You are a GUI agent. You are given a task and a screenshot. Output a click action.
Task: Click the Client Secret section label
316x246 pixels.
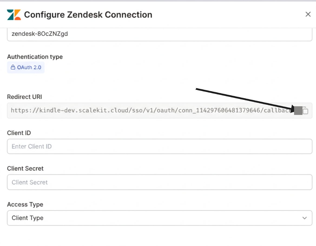(25, 168)
